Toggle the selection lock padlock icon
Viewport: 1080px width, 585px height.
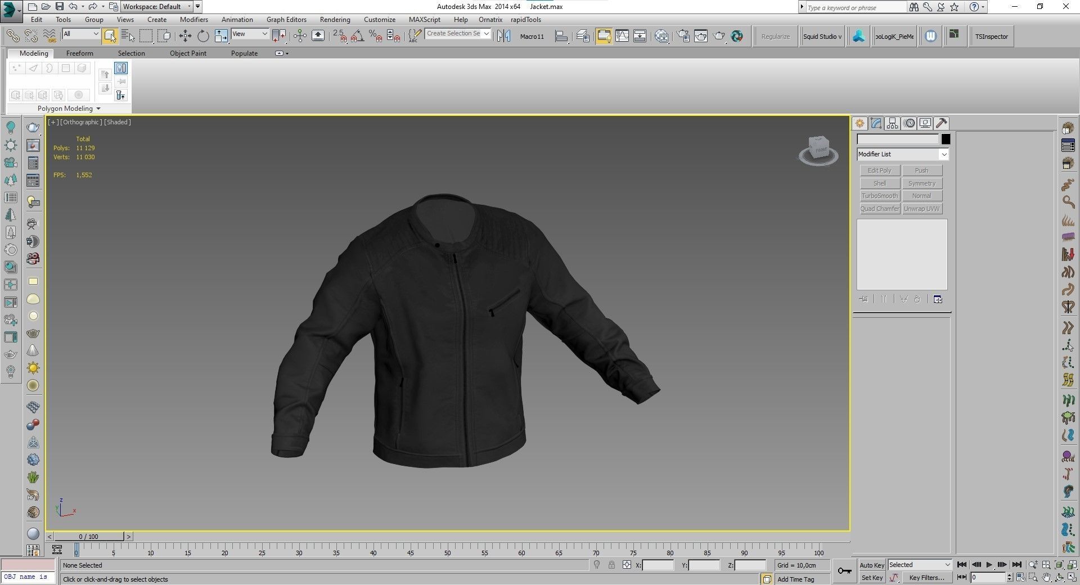pos(611,565)
